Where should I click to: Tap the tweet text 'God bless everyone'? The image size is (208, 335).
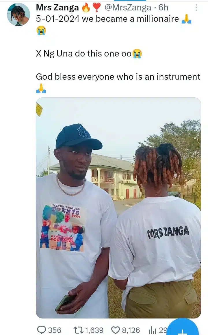point(76,77)
